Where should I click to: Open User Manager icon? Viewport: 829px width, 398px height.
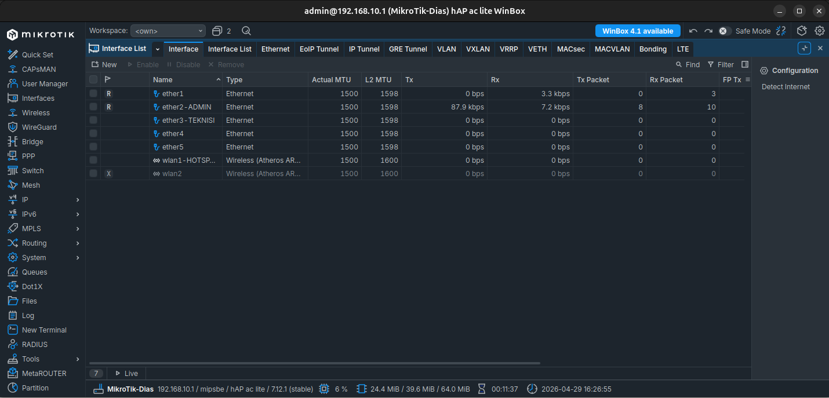(13, 83)
